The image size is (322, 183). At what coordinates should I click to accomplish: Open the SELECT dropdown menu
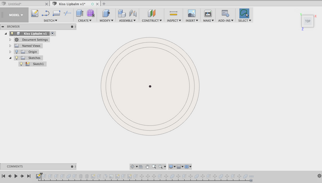245,21
